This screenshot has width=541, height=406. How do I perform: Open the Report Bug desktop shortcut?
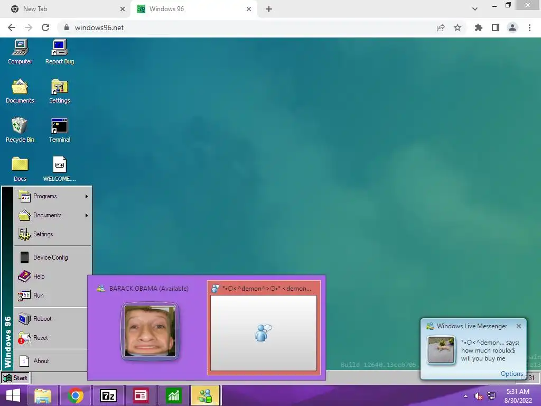coord(59,52)
